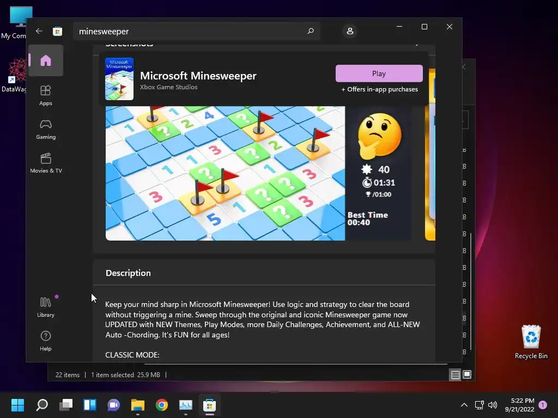558x418 pixels.
Task: Open the partially visible yellow screenshot
Action: 430,155
